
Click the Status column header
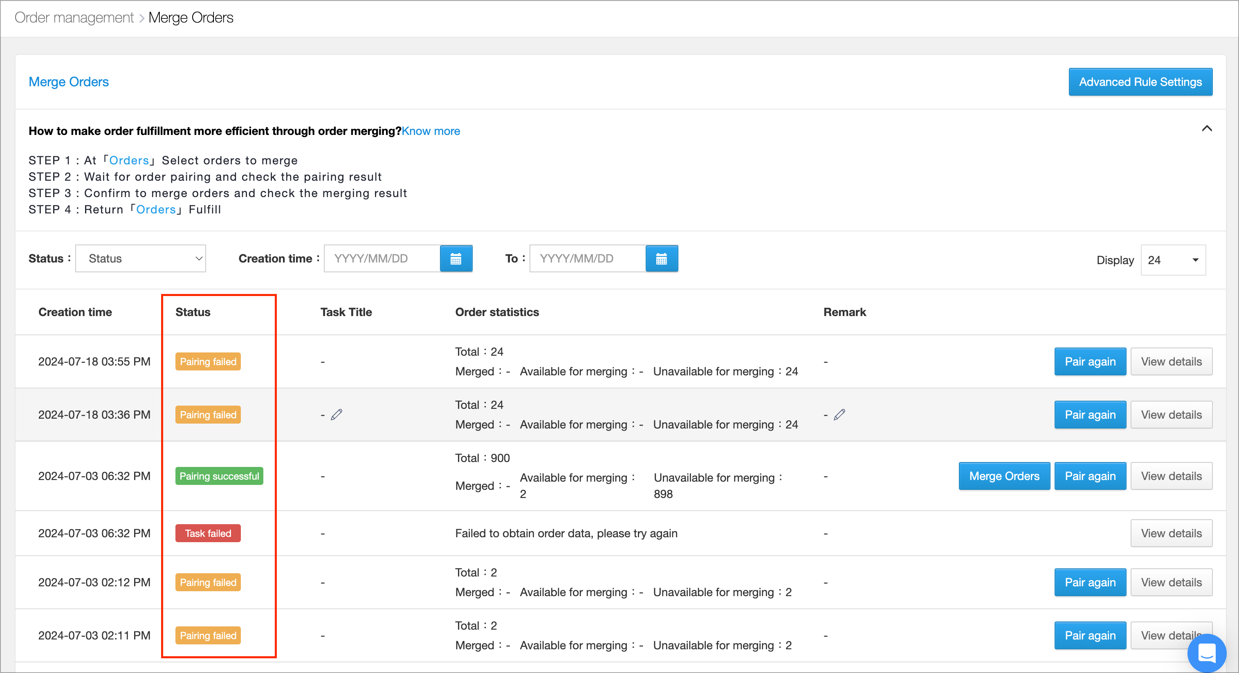[193, 312]
